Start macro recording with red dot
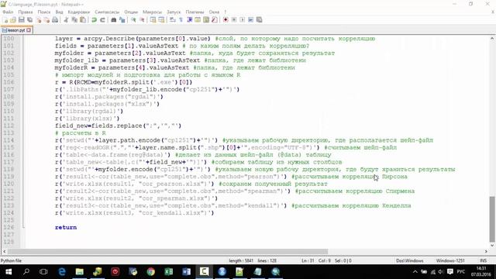This screenshot has width=496, height=279. point(226,20)
